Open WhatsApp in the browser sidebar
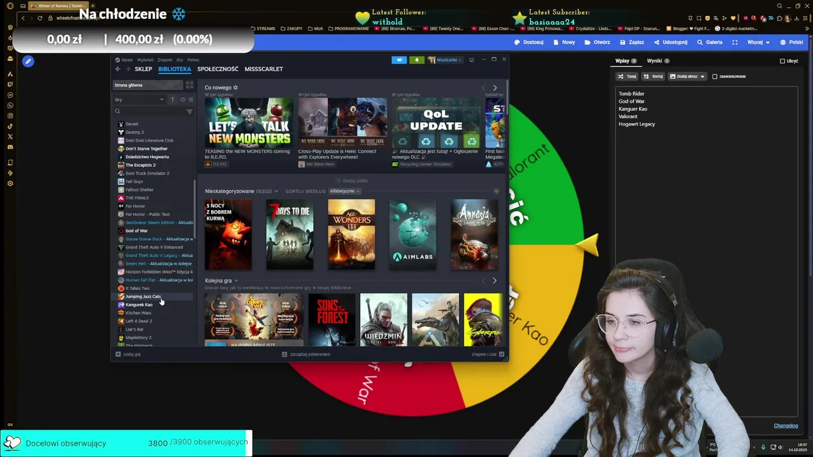This screenshot has width=813, height=457. (10, 105)
